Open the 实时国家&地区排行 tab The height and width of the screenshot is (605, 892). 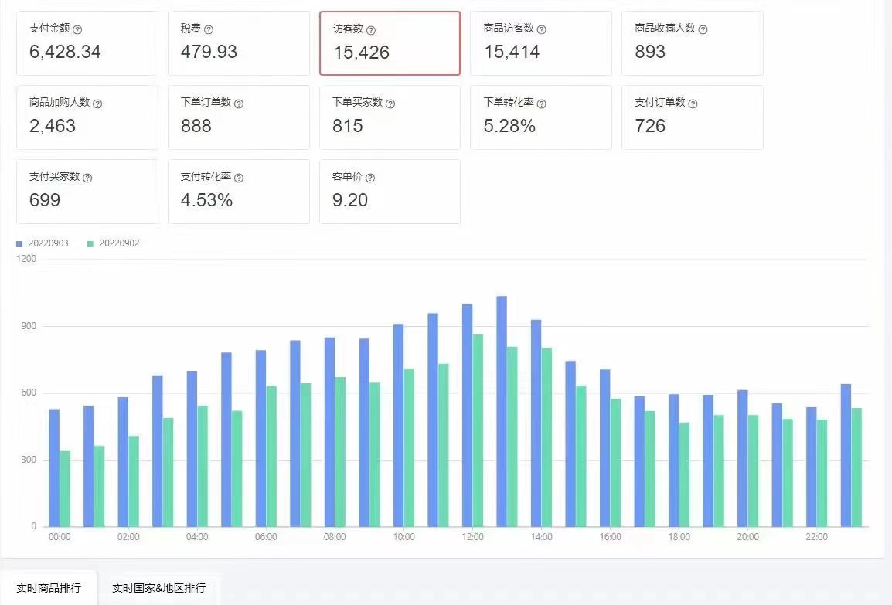click(x=158, y=588)
